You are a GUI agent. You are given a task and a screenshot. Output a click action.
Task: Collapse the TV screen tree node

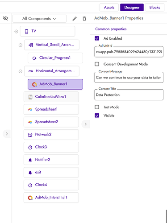[x=16, y=31]
